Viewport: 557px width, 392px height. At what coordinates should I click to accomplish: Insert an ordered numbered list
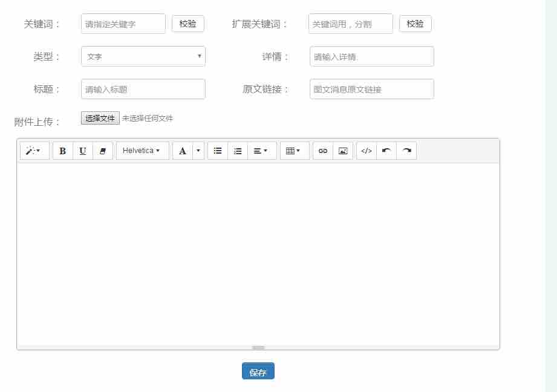pyautogui.click(x=238, y=151)
